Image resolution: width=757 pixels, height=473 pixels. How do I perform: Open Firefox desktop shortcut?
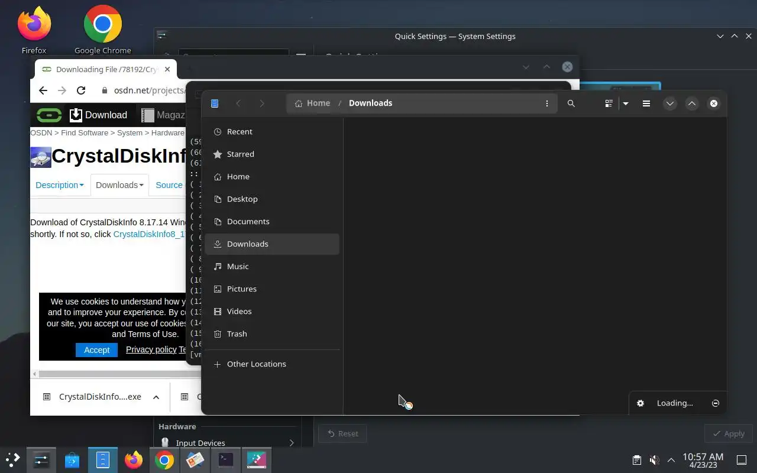click(x=34, y=30)
